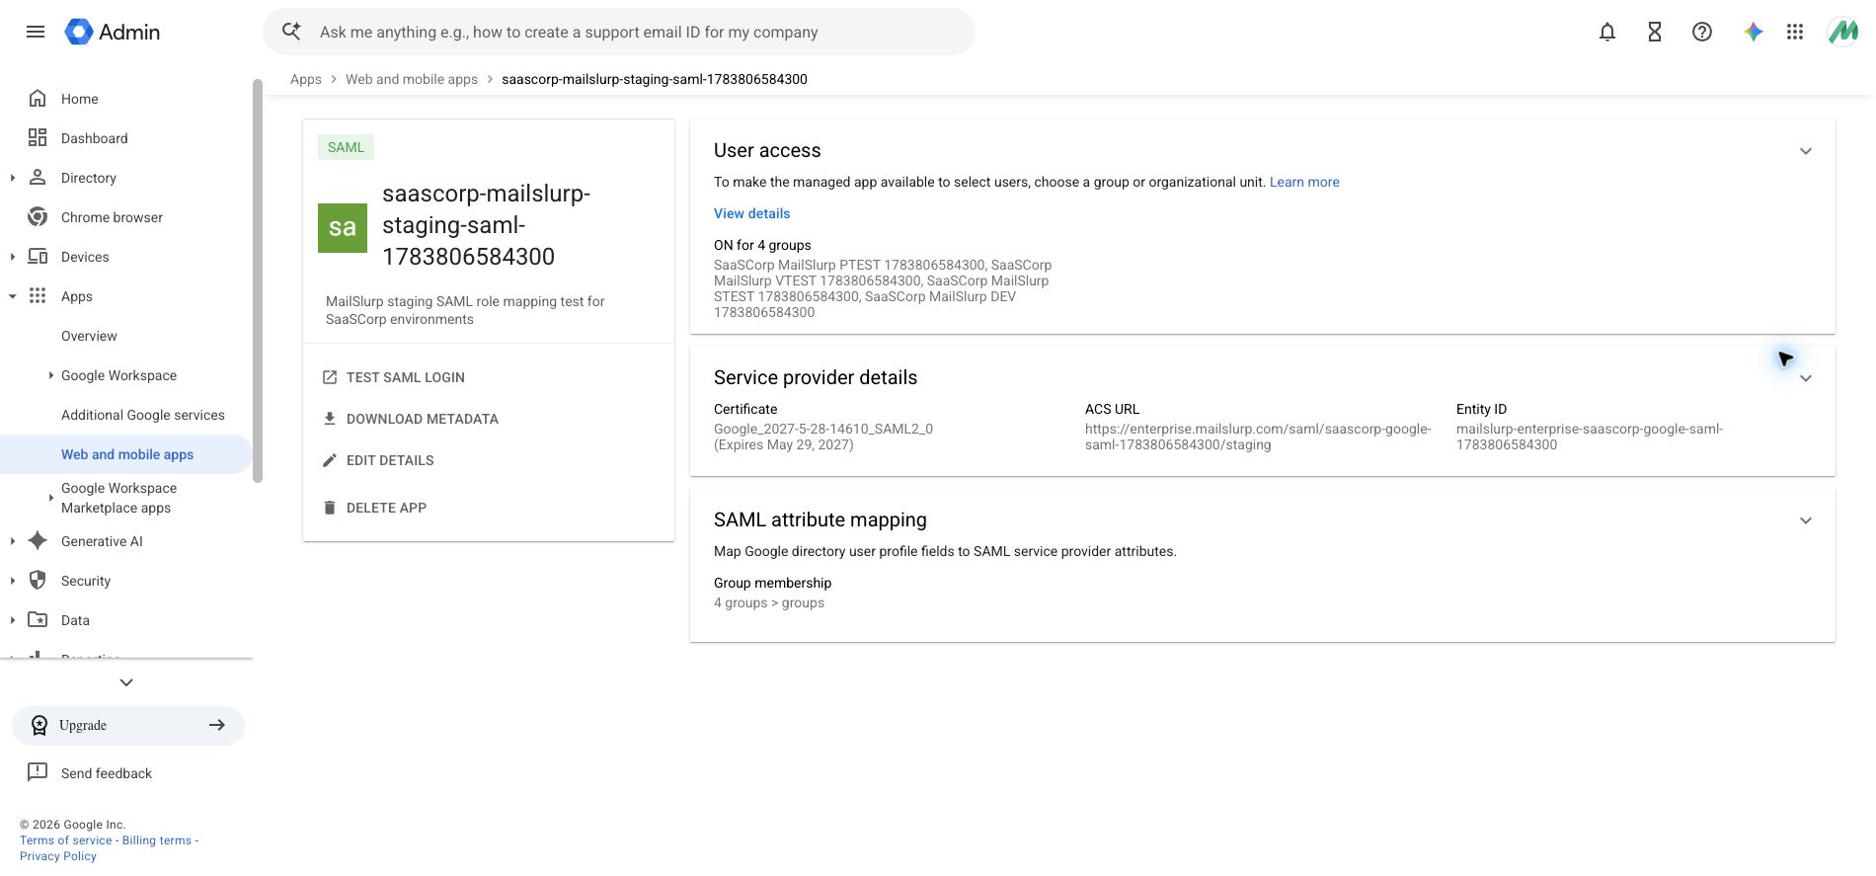Collapse the Apps tree arrow
The height and width of the screenshot is (876, 1876).
[12, 296]
